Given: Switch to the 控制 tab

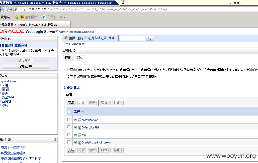Looking at the screenshot, I should tap(68, 58).
